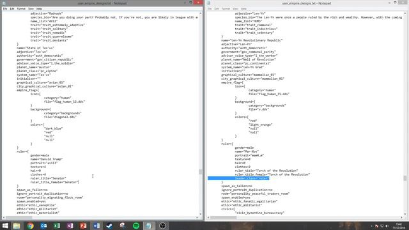The image size is (409, 230).
Task: Click left window horizontal scrollbar thumb
Action: pyautogui.click(x=19, y=217)
